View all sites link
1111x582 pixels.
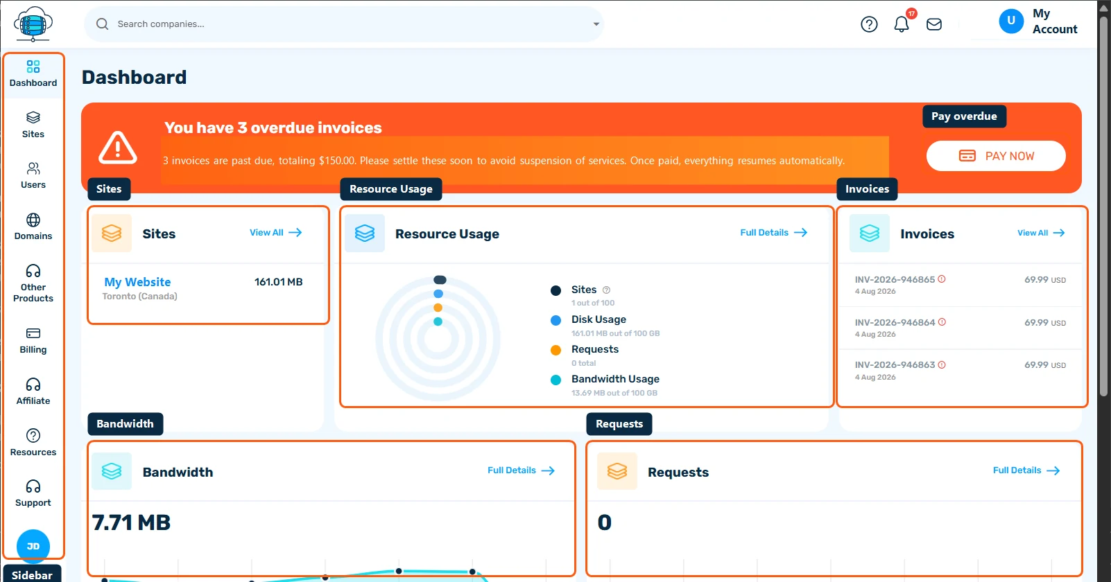pyautogui.click(x=276, y=233)
